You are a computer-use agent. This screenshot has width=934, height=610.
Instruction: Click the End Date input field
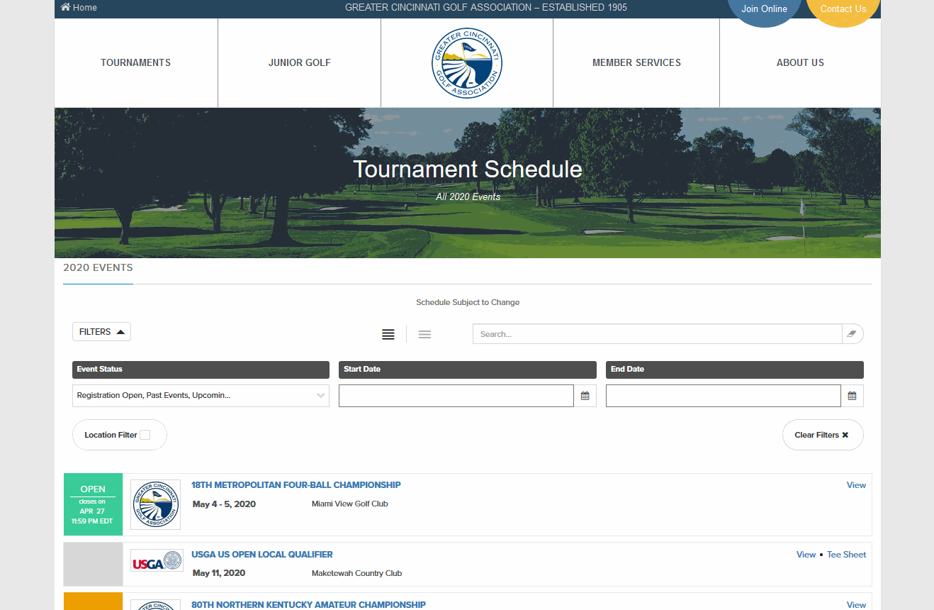(723, 396)
